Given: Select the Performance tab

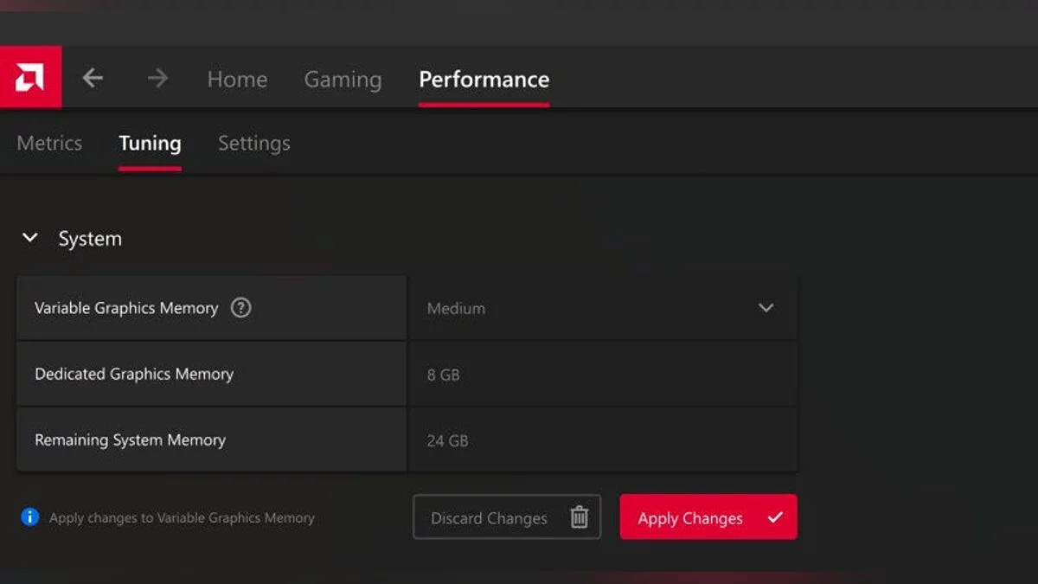Looking at the screenshot, I should [484, 80].
